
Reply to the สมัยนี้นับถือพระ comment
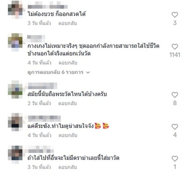[68, 103]
